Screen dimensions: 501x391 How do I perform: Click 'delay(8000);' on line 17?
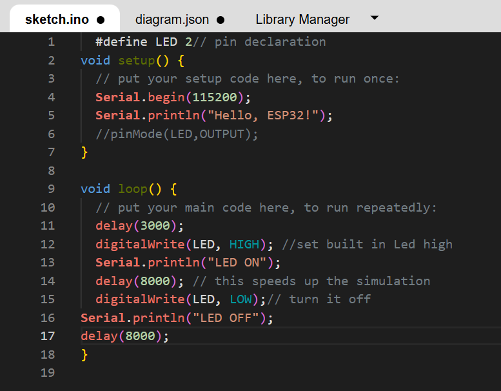click(x=124, y=336)
